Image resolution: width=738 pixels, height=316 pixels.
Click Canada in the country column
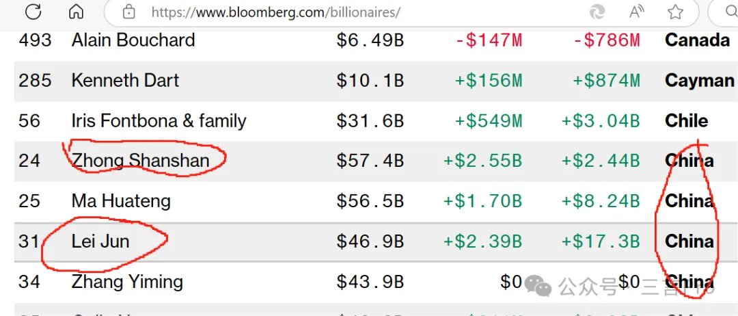(x=697, y=40)
